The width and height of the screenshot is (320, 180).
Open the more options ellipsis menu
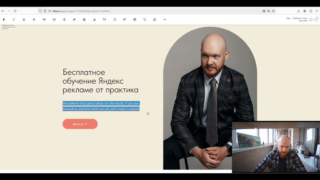tap(165, 19)
